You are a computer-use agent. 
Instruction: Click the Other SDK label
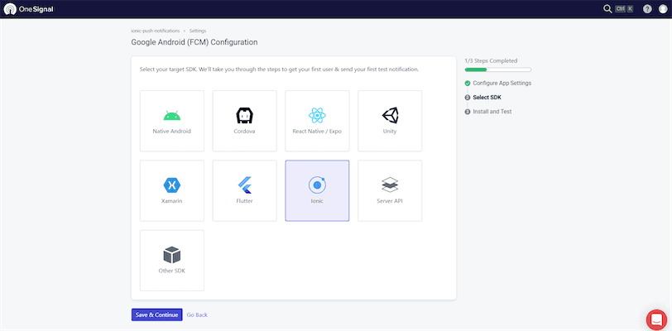[172, 271]
